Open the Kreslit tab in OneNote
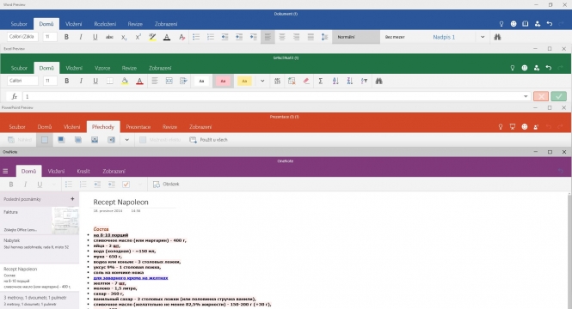Image resolution: width=572 pixels, height=309 pixels. tap(83, 171)
